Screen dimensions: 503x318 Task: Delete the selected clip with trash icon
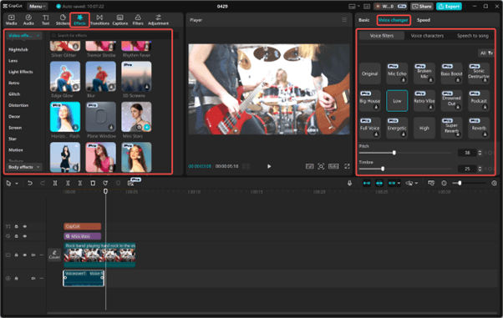point(93,183)
